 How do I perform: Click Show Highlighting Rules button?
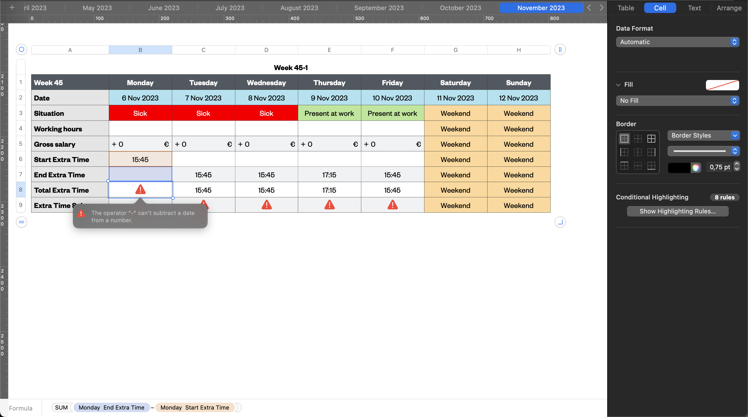[677, 211]
